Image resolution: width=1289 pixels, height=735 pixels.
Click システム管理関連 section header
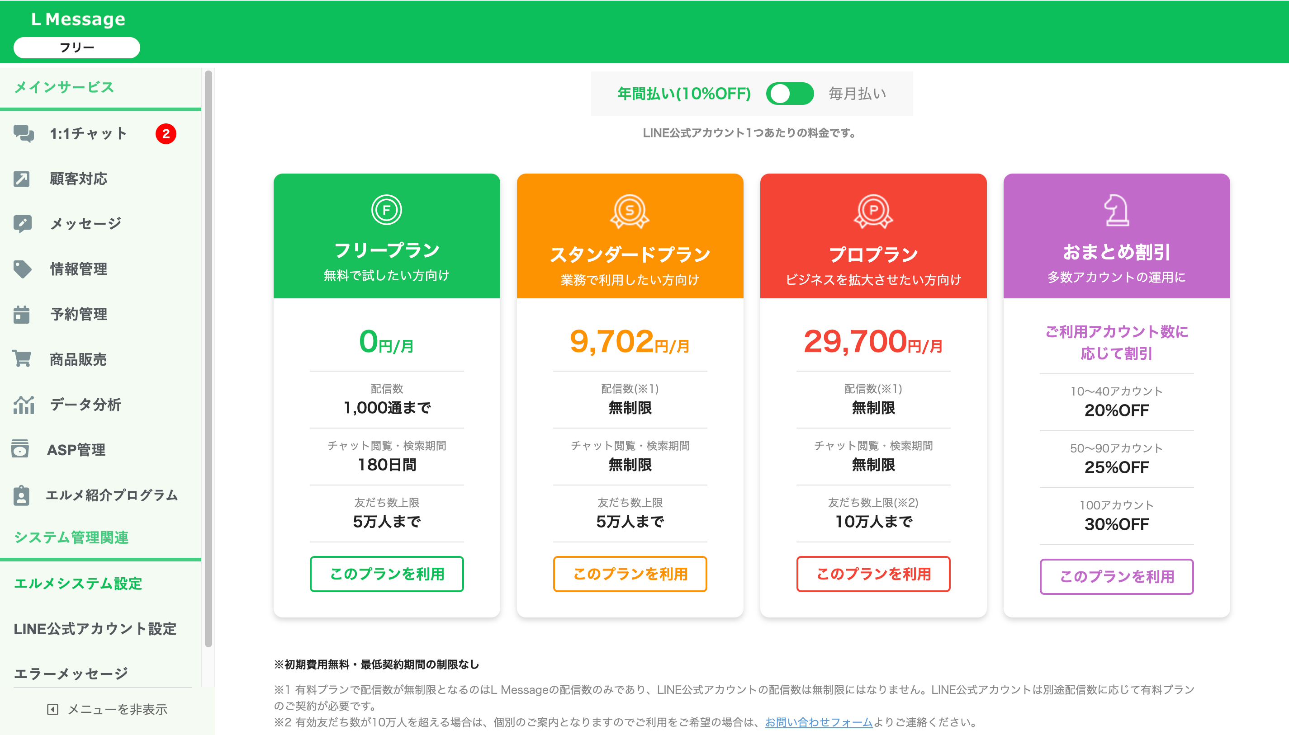pyautogui.click(x=71, y=537)
